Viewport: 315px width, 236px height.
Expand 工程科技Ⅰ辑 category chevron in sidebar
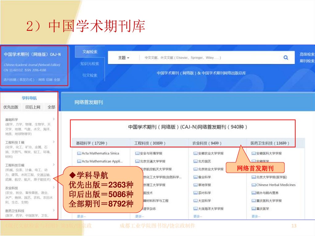tap(54, 142)
